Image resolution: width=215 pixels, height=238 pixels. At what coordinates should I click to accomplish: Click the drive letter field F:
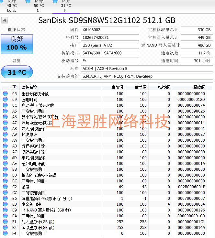110,61
